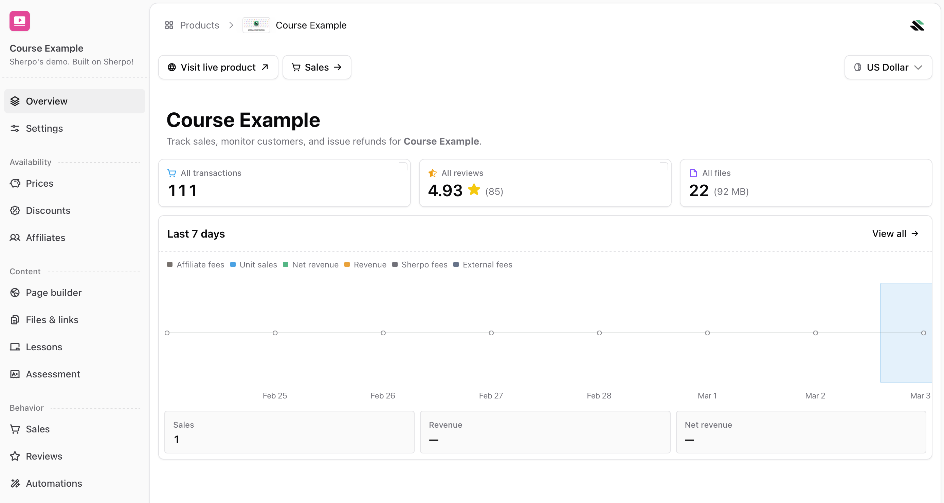
Task: Click the Reviews star icon in sidebar
Action: (15, 456)
